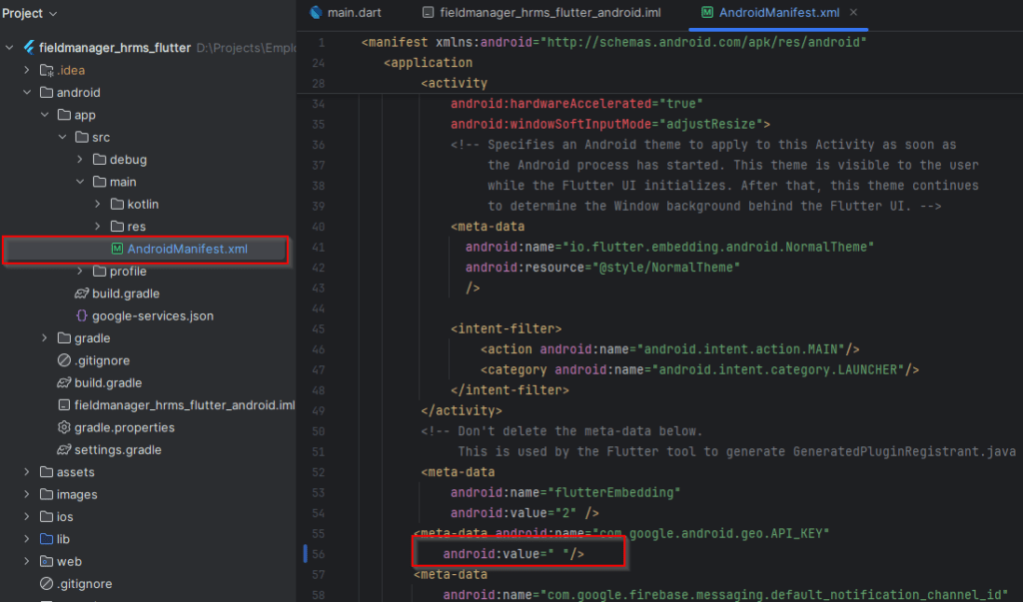Image resolution: width=1023 pixels, height=602 pixels.
Task: Click line number 45 in the gutter
Action: [x=319, y=328]
